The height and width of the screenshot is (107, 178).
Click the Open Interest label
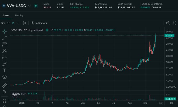(x=125, y=4)
